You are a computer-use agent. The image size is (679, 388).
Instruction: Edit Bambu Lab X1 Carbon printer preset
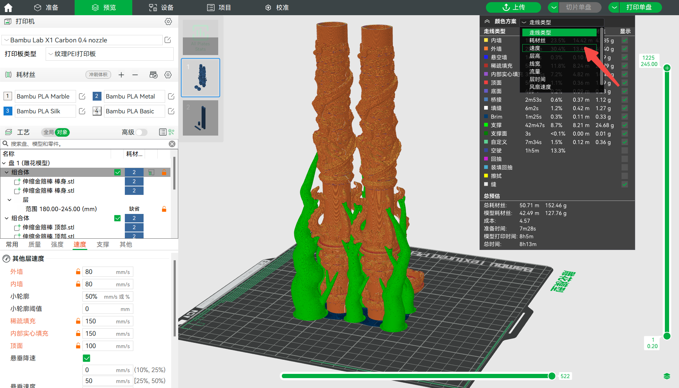168,40
